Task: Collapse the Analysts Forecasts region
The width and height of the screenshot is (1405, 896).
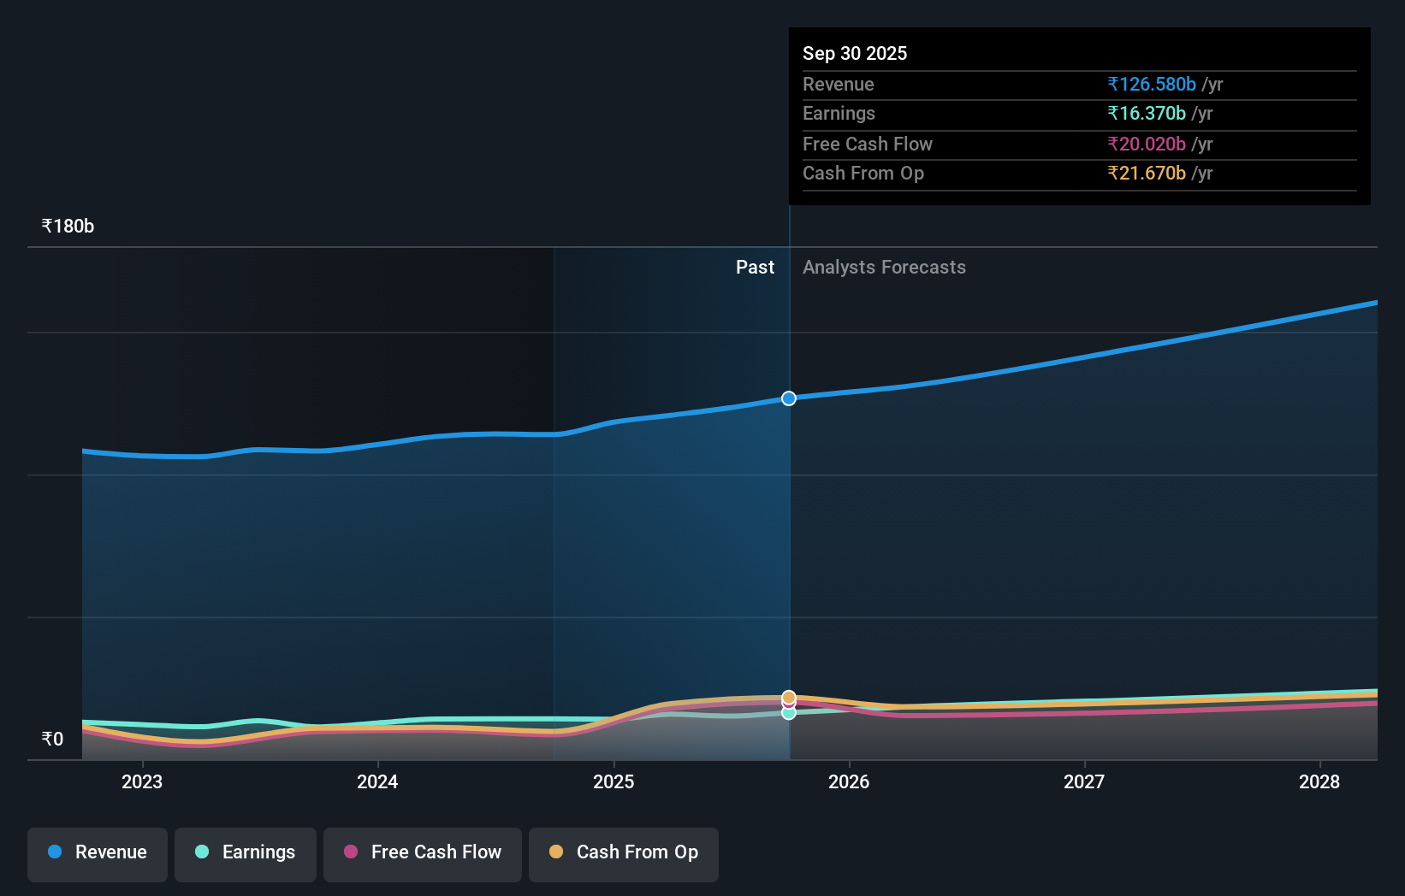Action: [884, 267]
